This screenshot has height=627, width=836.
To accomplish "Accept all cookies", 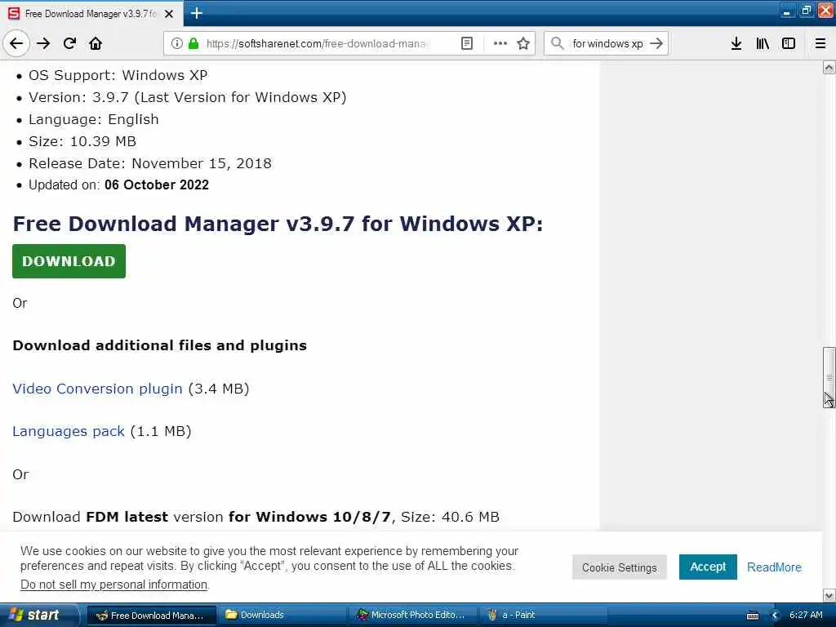I will [x=708, y=567].
